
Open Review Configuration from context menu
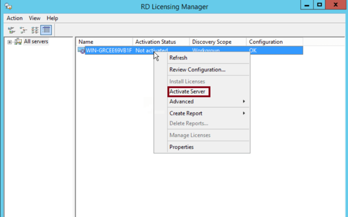(x=197, y=70)
